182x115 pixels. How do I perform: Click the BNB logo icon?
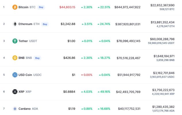point(15,58)
